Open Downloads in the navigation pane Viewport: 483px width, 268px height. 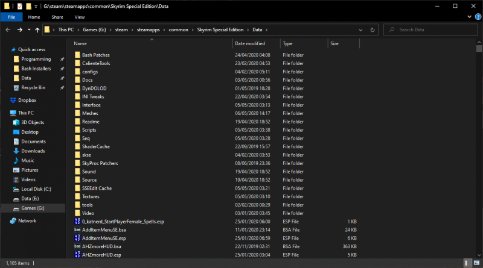33,151
